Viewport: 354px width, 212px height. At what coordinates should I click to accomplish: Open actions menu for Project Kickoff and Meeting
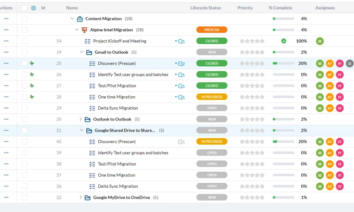click(x=6, y=41)
